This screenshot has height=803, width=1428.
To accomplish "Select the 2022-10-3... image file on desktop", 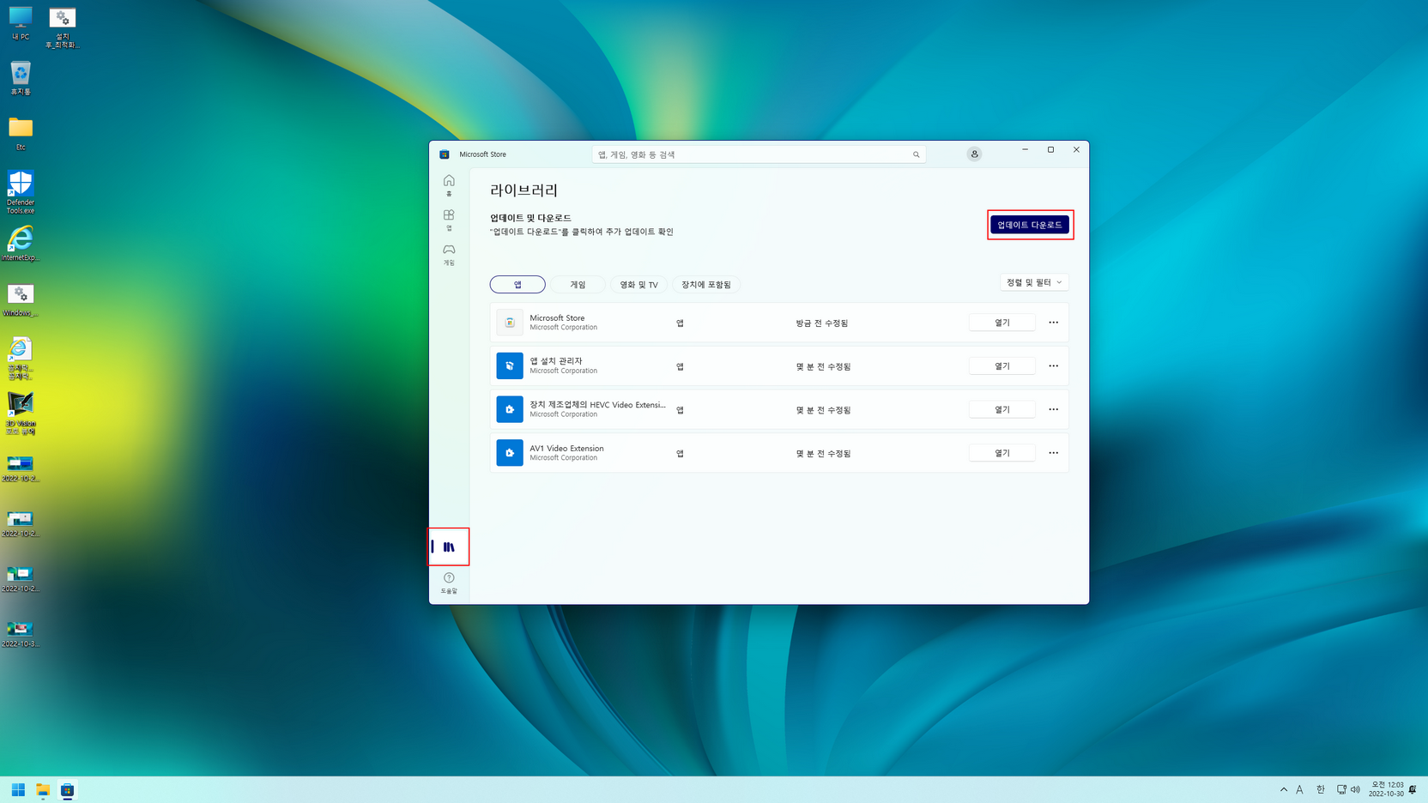I will click(x=21, y=635).
